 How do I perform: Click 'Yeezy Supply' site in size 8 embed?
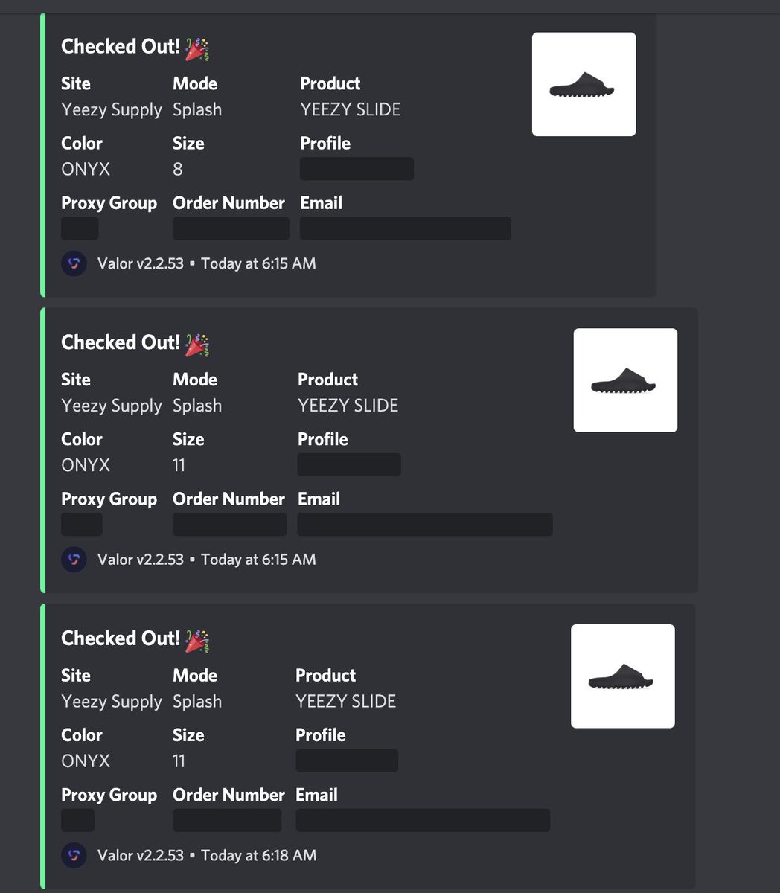[112, 110]
